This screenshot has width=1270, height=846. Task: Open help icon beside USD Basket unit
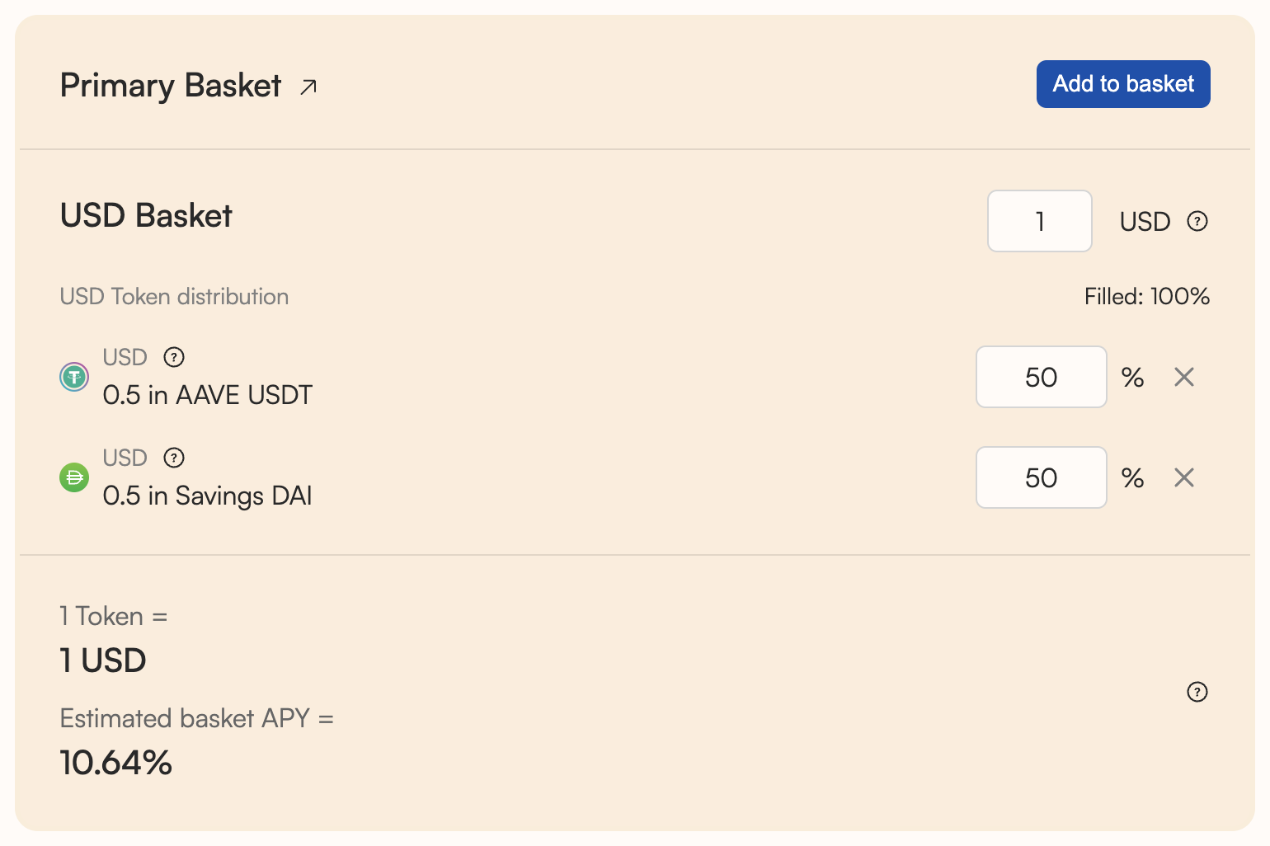[x=1197, y=221]
